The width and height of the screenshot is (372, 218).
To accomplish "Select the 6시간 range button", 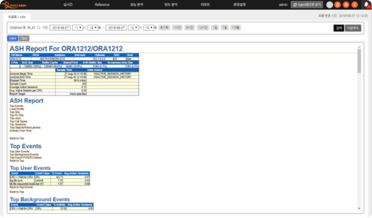I will (x=190, y=28).
